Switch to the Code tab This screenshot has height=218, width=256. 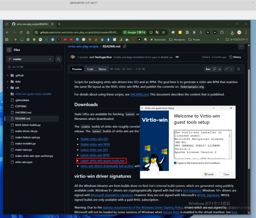tap(90, 69)
